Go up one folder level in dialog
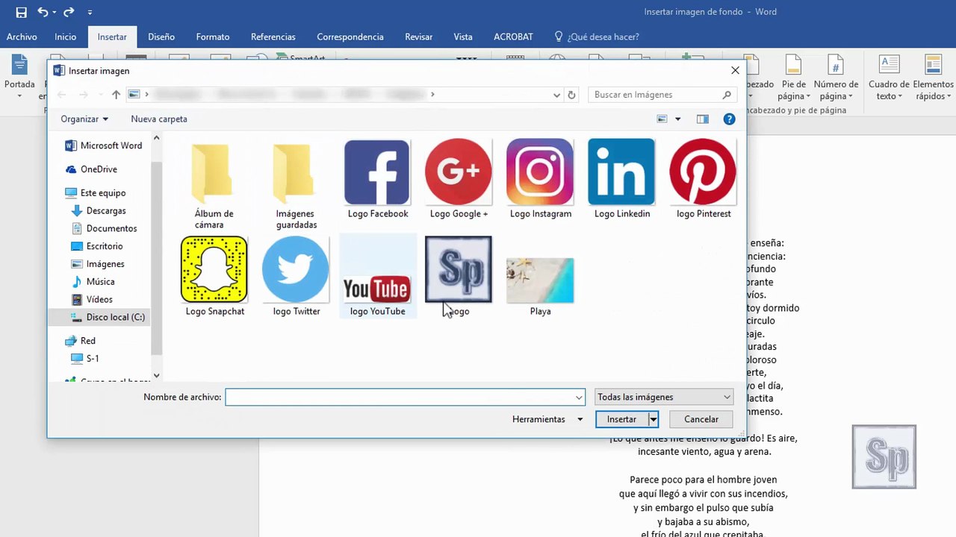Viewport: 956px width, 537px height. (116, 95)
